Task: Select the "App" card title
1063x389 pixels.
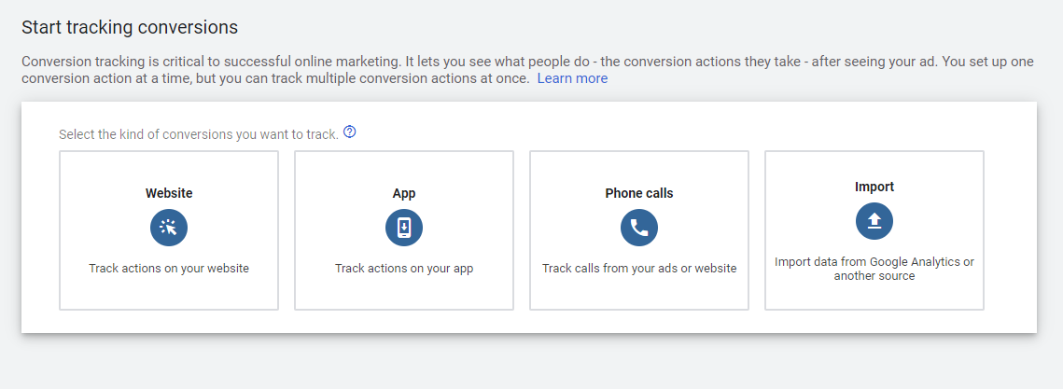Action: (404, 193)
